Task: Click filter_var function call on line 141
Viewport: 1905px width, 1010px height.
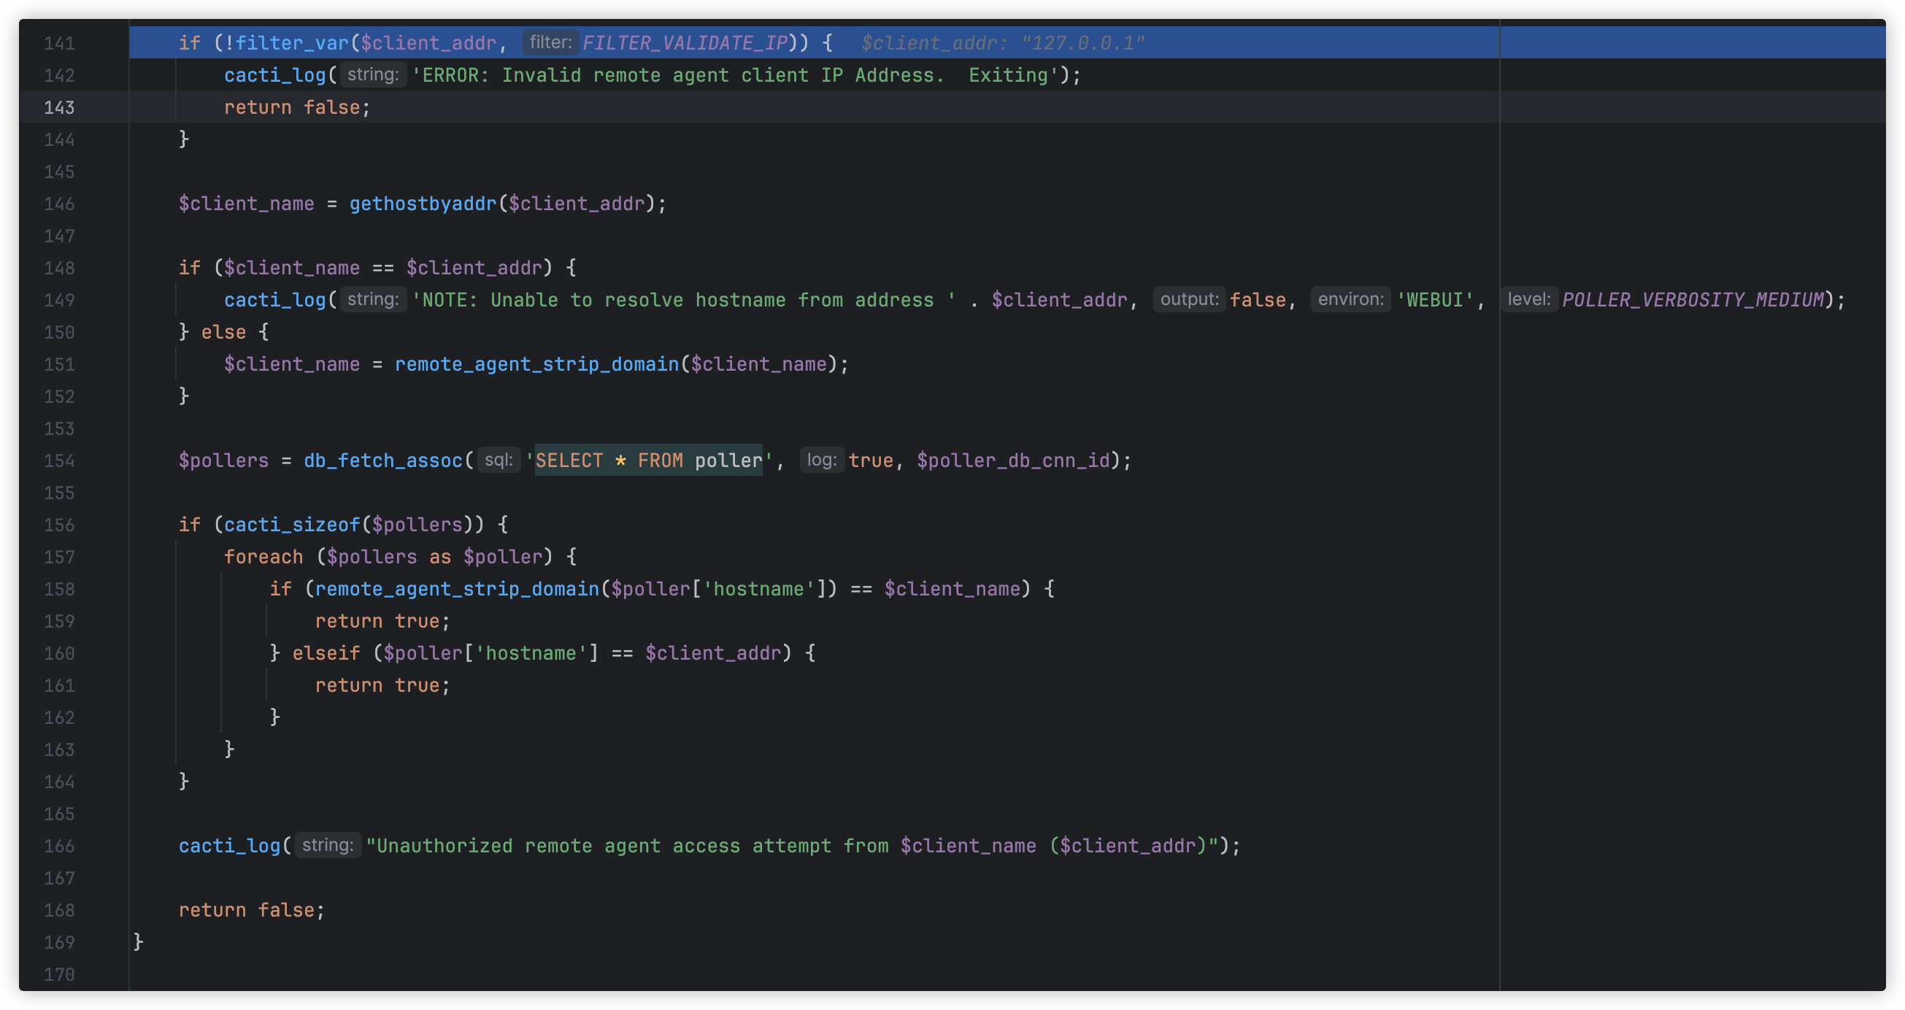Action: pos(292,43)
